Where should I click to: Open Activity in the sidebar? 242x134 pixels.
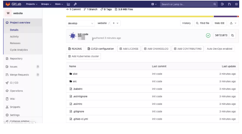click(14, 36)
